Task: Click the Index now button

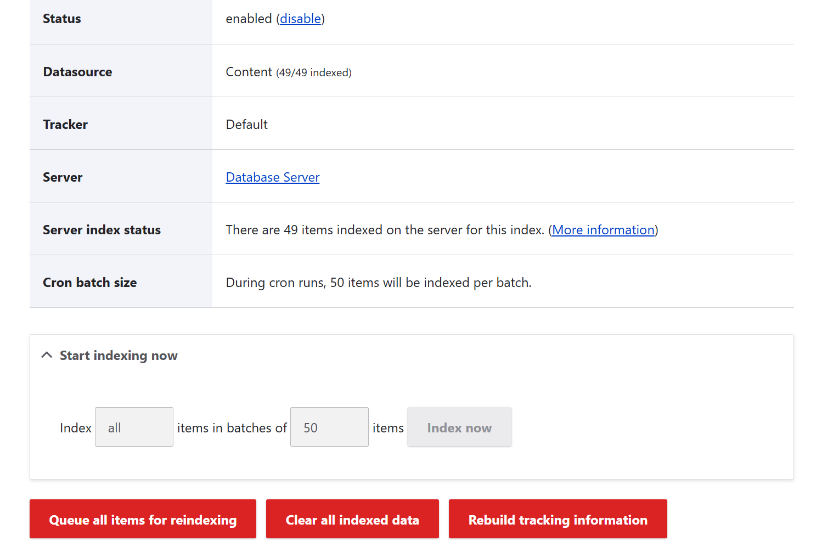Action: [459, 427]
